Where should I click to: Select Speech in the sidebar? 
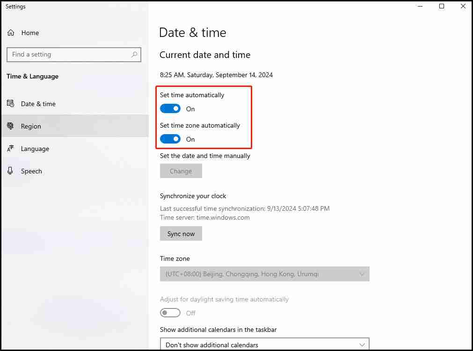tap(75, 171)
